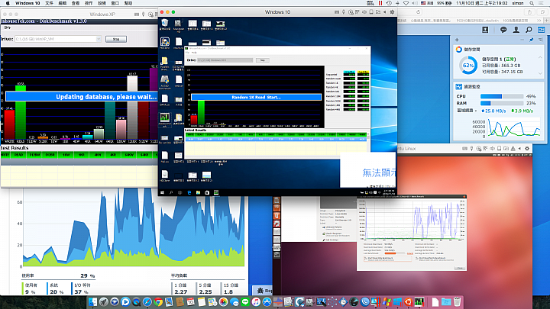Image resolution: width=550 pixels, height=309 pixels.
Task: Click RAM usage bar in resource monitor
Action: point(502,103)
